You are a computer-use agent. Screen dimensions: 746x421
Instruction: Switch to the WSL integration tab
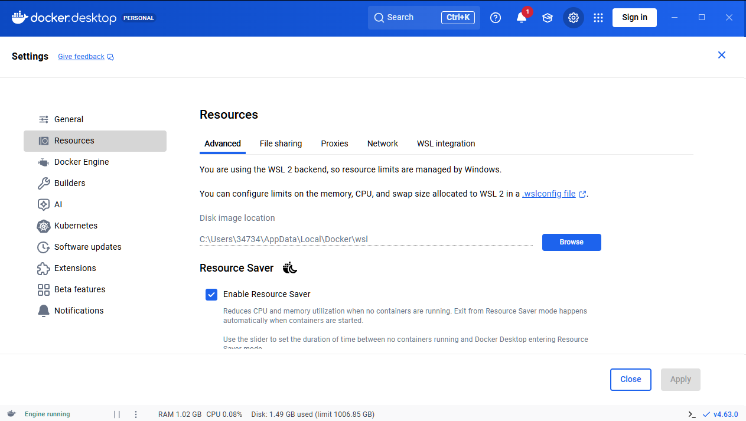446,143
